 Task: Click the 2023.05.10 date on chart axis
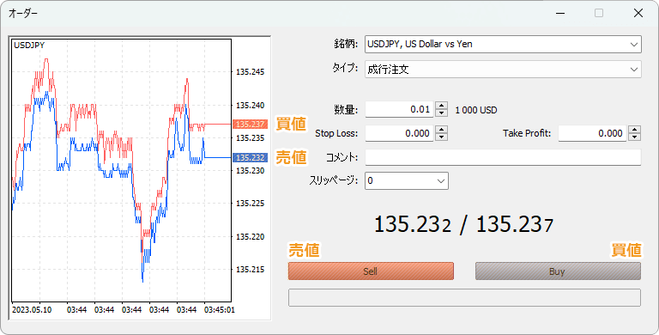point(32,310)
